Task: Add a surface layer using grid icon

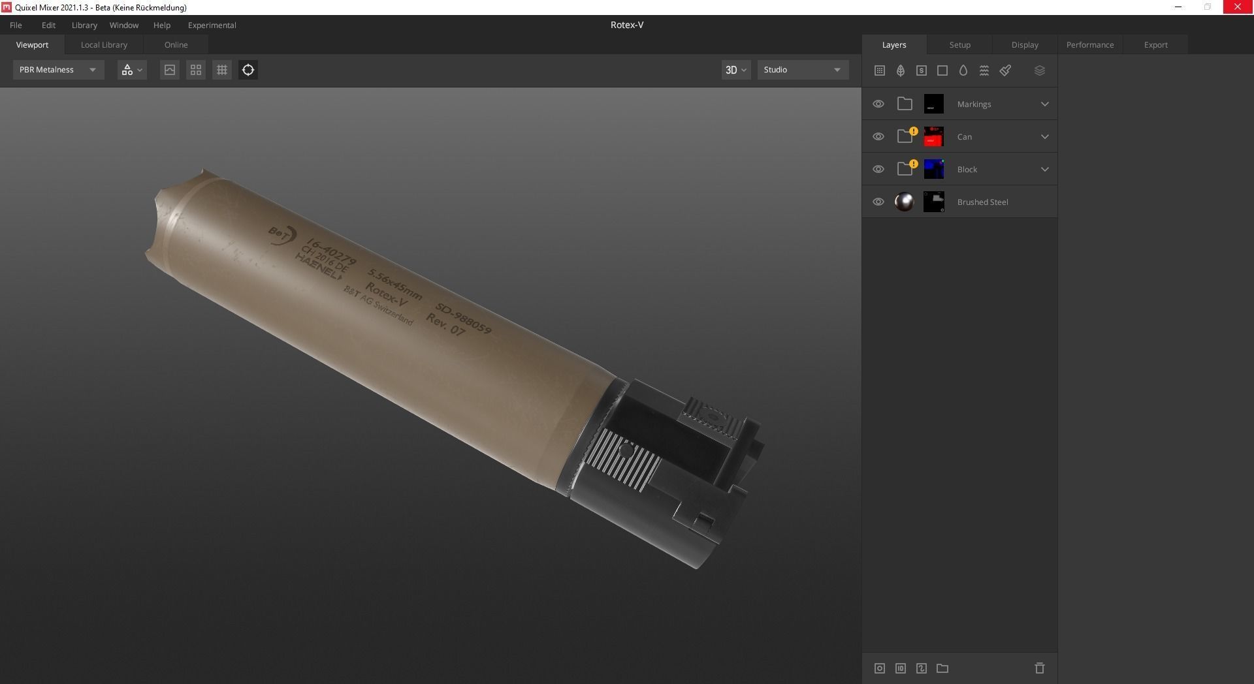Action: click(x=880, y=70)
